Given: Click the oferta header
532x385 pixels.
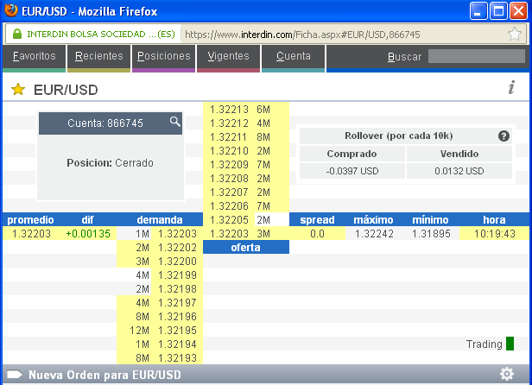Looking at the screenshot, I should tap(246, 247).
